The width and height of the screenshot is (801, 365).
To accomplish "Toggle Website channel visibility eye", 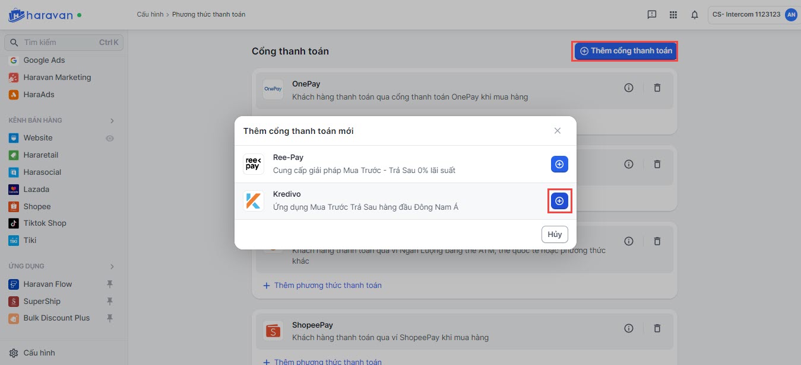I will (x=110, y=138).
